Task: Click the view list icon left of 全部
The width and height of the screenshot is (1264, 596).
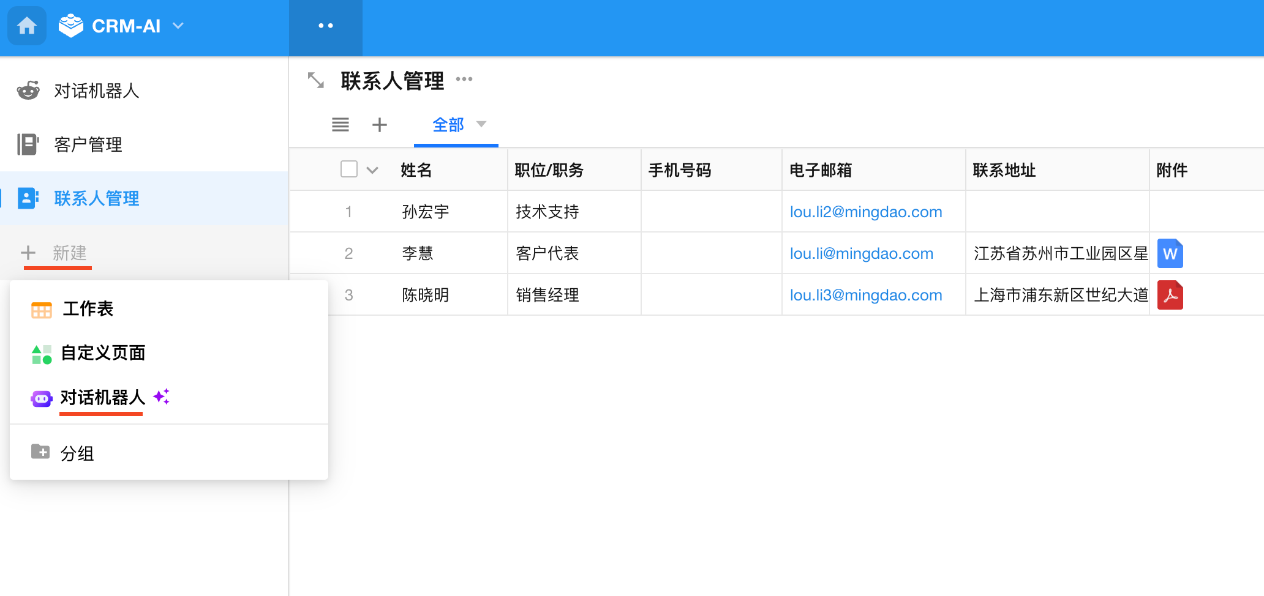Action: [x=340, y=125]
